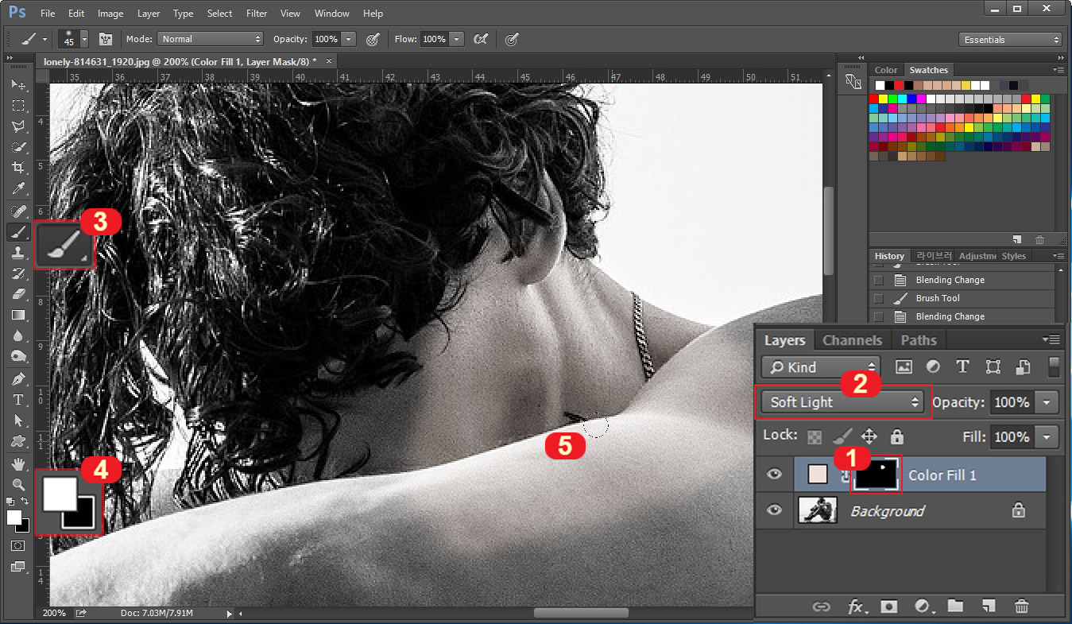Viewport: 1072px width, 624px height.
Task: Open the brush Opacity slider dropdown
Action: pyautogui.click(x=349, y=39)
